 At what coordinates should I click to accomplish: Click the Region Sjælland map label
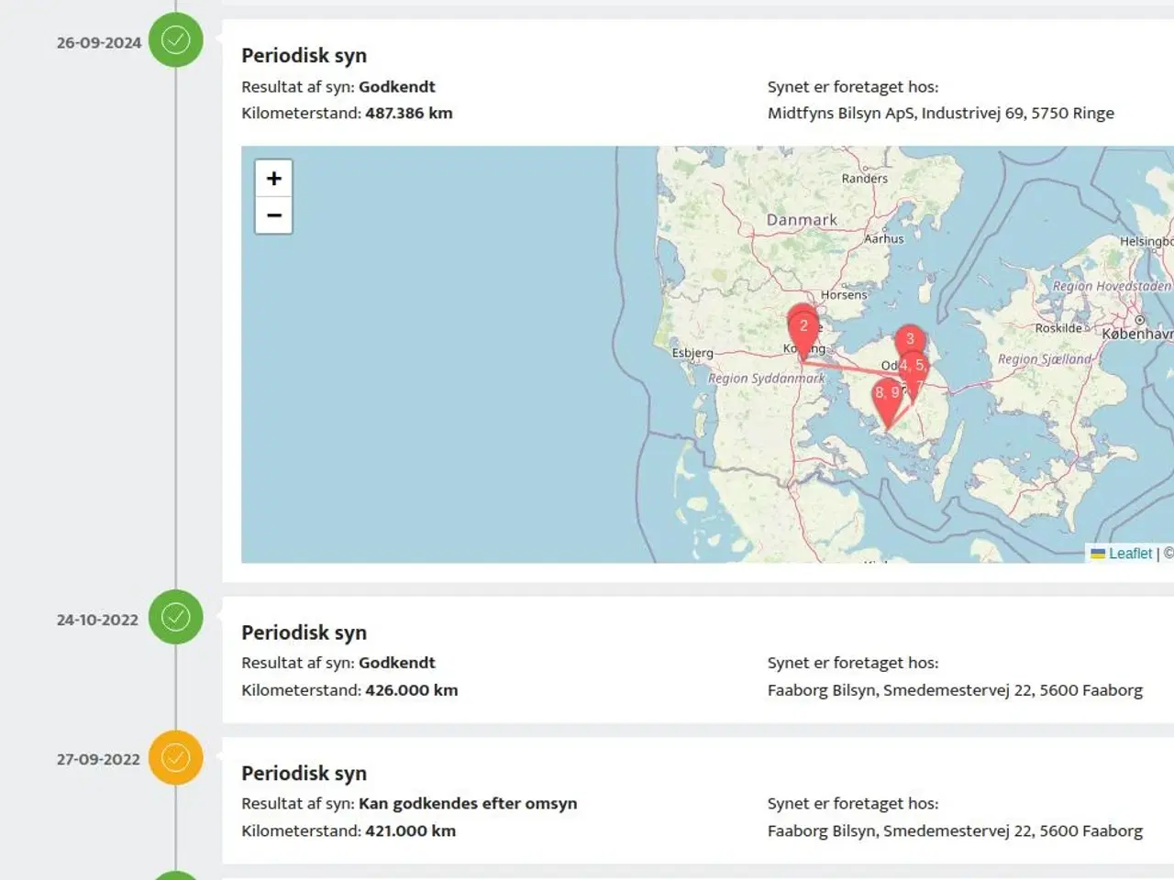[1045, 359]
